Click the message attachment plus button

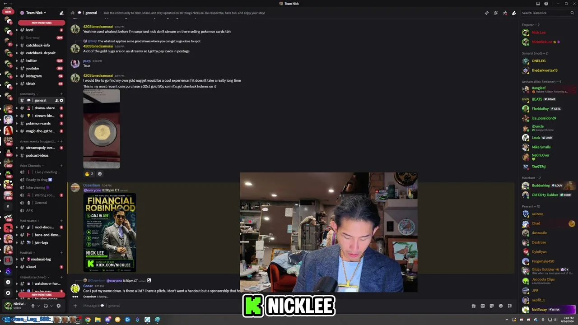pyautogui.click(x=75, y=306)
